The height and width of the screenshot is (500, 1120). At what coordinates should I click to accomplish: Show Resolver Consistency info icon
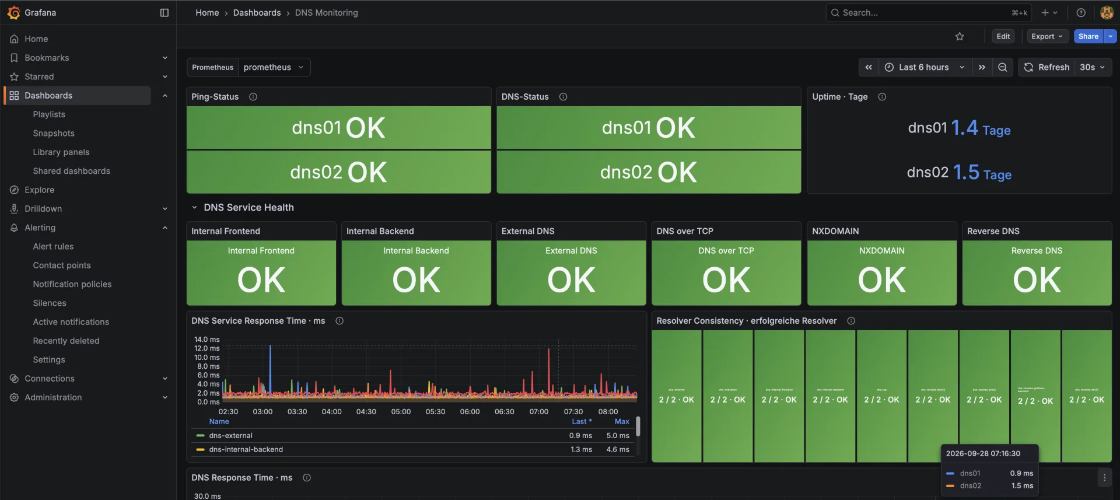851,321
